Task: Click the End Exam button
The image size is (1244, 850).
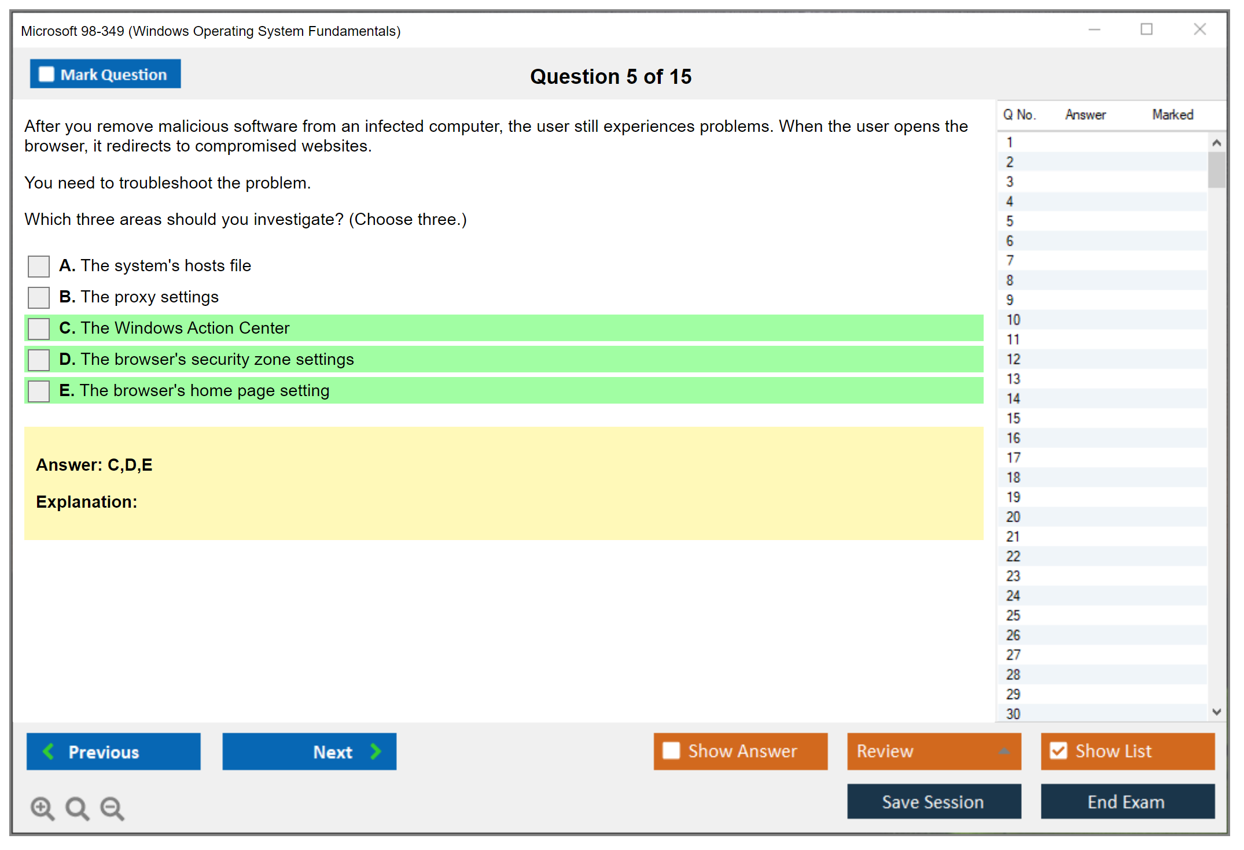Action: 1127,801
